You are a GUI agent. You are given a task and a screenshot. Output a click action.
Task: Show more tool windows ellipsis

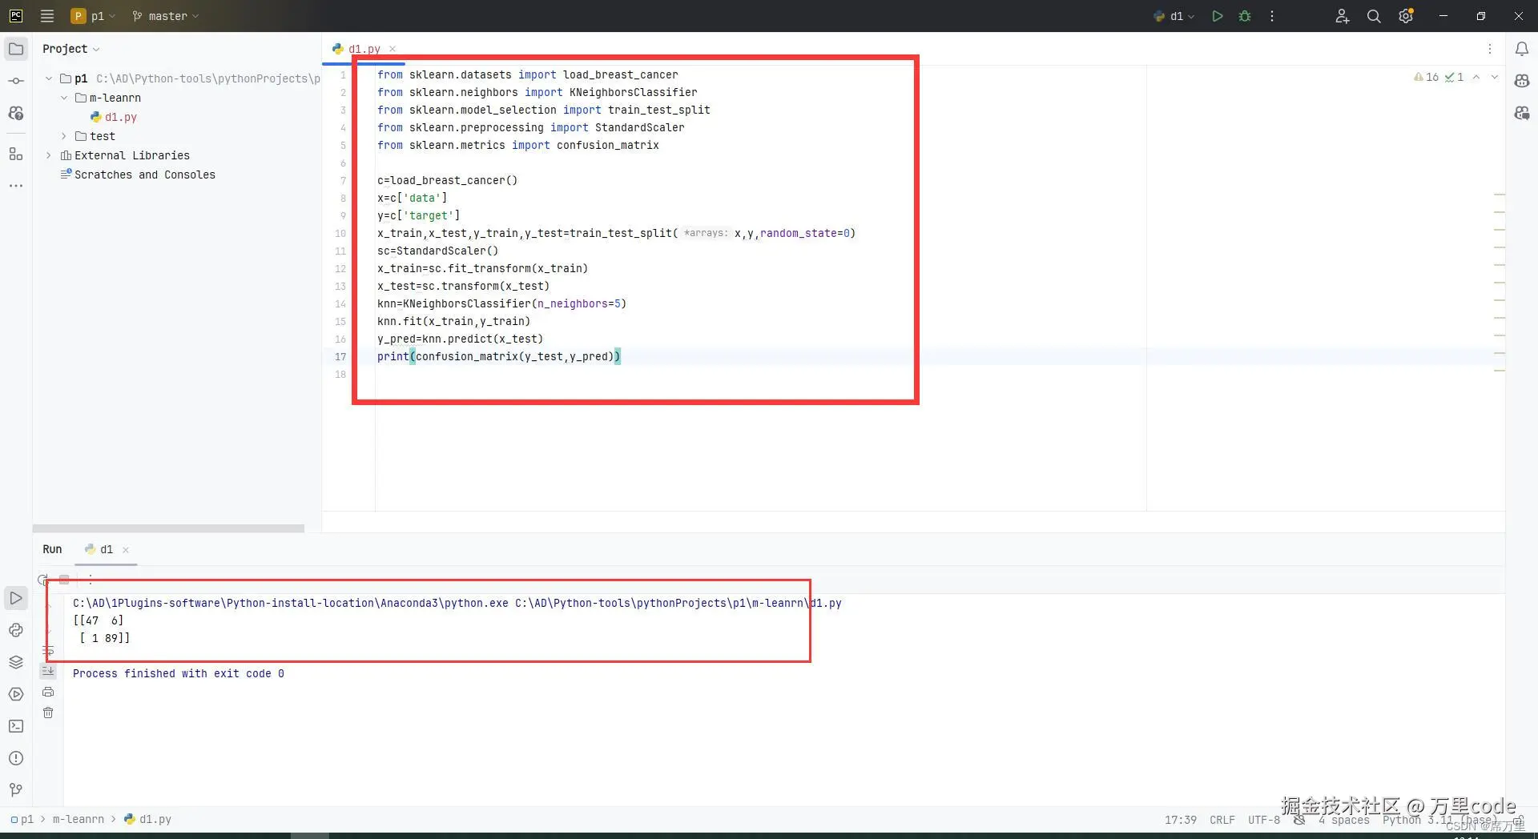(16, 186)
